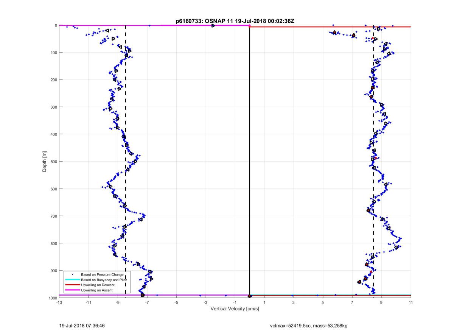454x335 pixels.
Task: Click depth tick label '700'
Action: [x=53, y=216]
